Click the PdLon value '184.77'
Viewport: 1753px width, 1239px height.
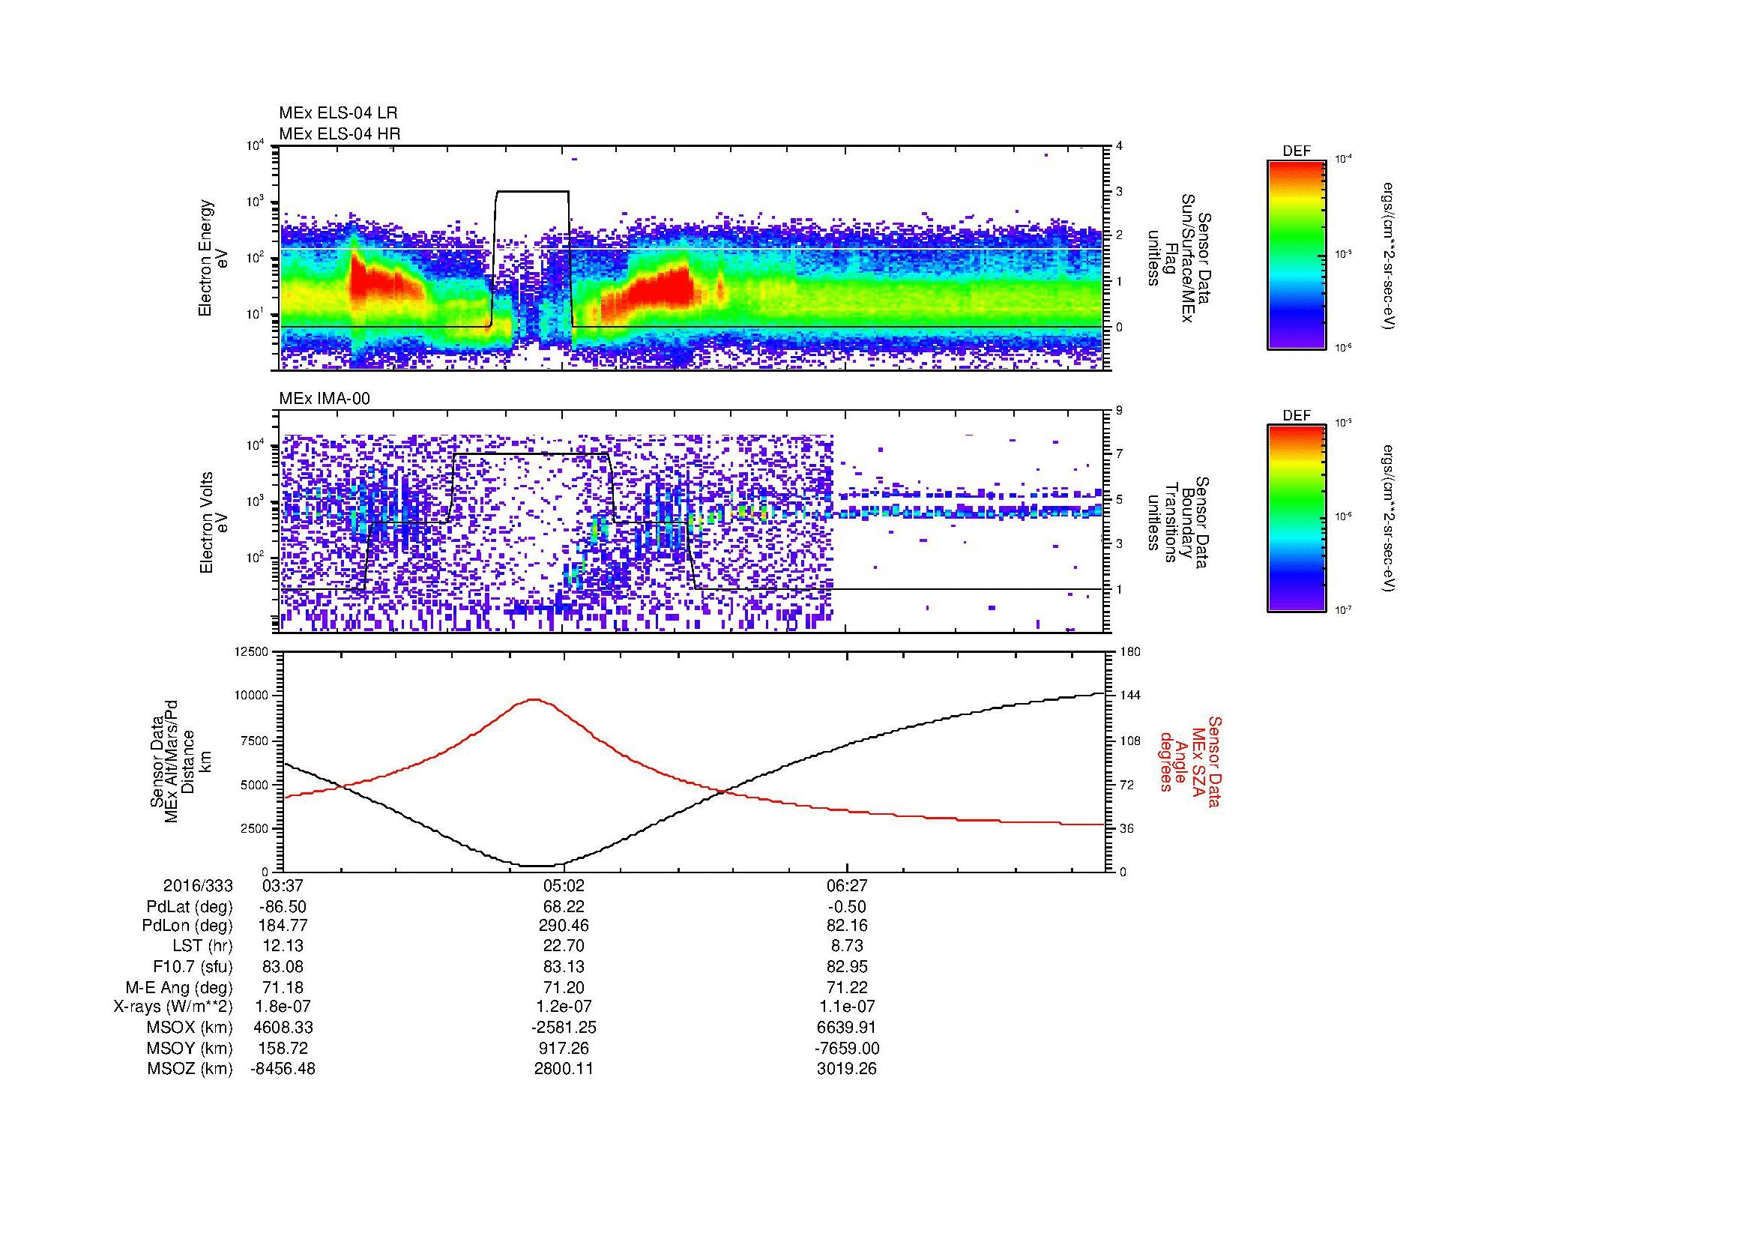[283, 926]
